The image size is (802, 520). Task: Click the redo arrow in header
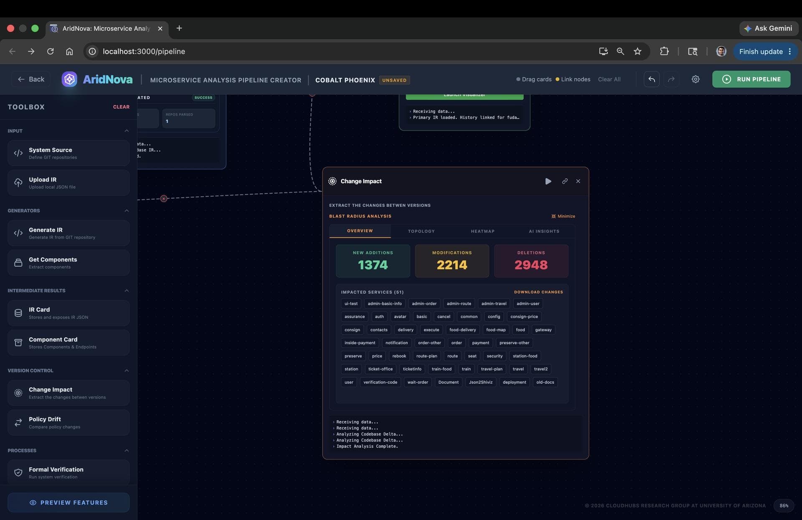tap(671, 79)
